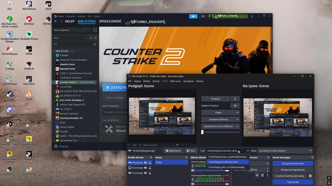Screen dimensions: 332x186
Task: Open the FiveM desktop shortcut
Action: pos(29,95)
